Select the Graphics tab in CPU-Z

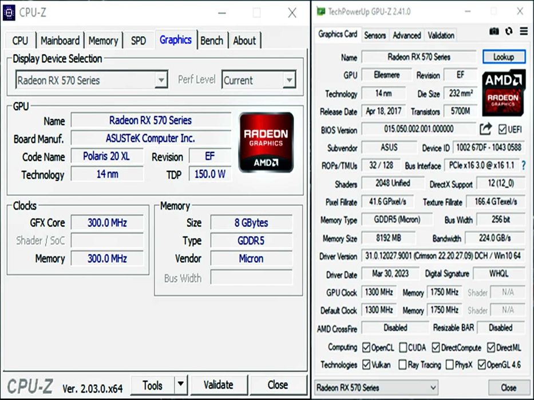pos(176,40)
